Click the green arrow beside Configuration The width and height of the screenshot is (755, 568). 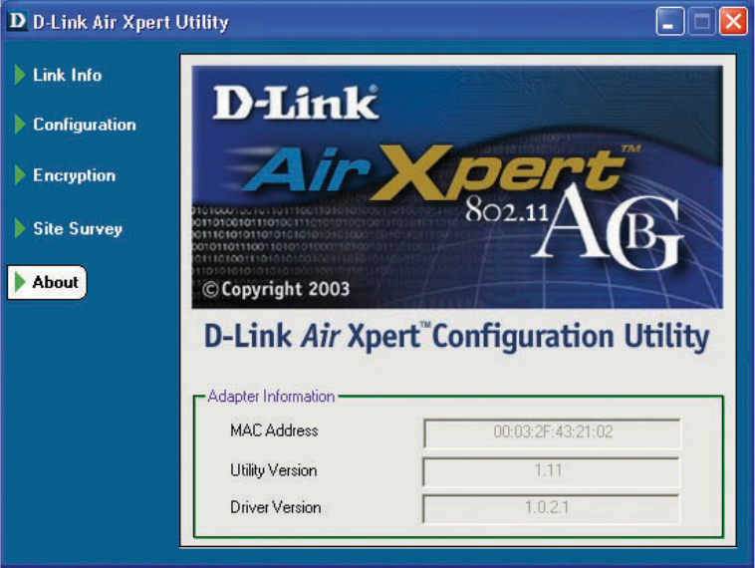20,125
